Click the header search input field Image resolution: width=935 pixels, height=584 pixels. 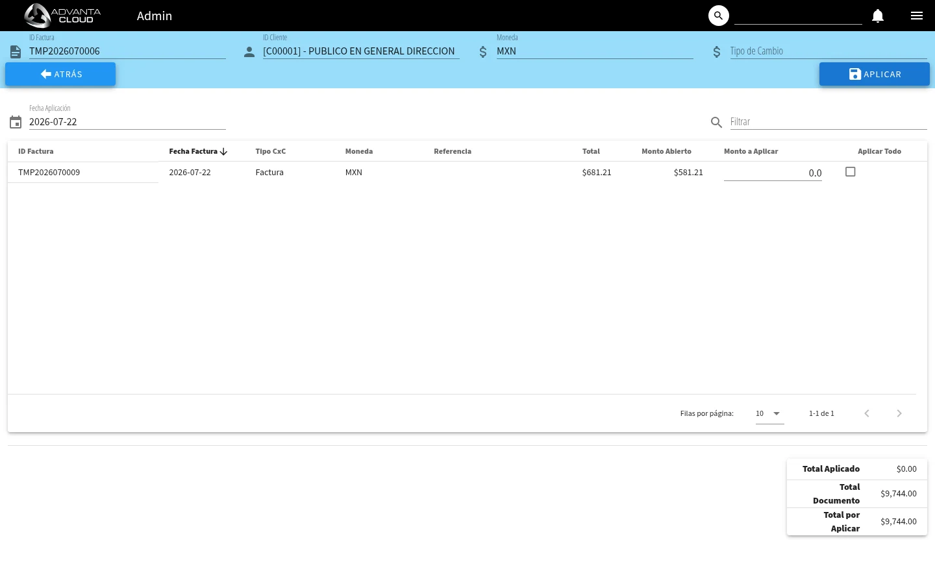point(798,16)
